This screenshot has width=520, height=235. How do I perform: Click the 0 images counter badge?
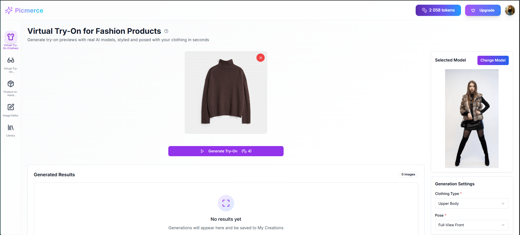click(x=408, y=174)
